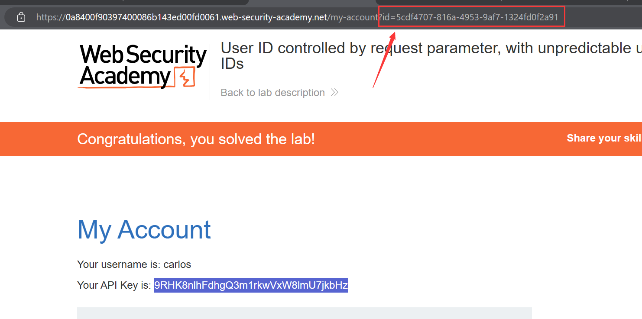Click the highlighted API key text

tap(251, 285)
